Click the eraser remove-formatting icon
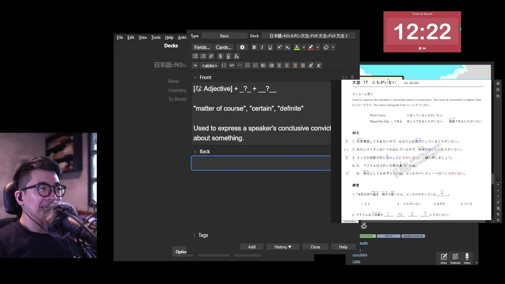Screen dimensions: 505x284 [x=326, y=47]
